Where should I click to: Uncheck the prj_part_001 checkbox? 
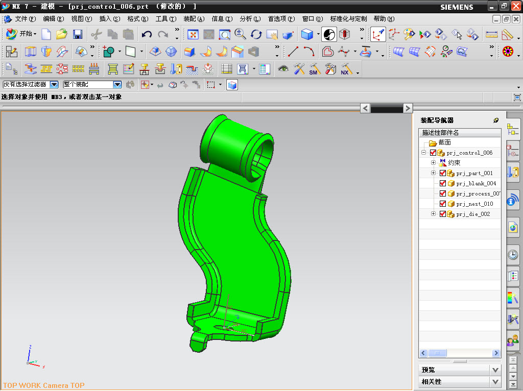point(443,173)
